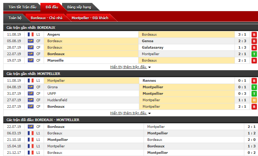The height and width of the screenshot is (156, 258).
Task: Click the team name Galatasaray
Action: tap(153, 48)
